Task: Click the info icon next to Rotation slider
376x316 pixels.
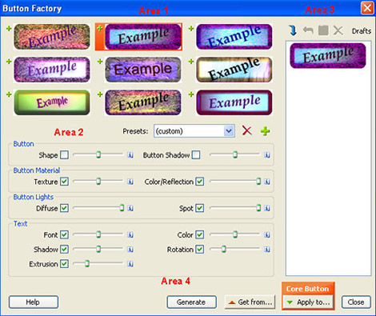Action: pos(267,250)
